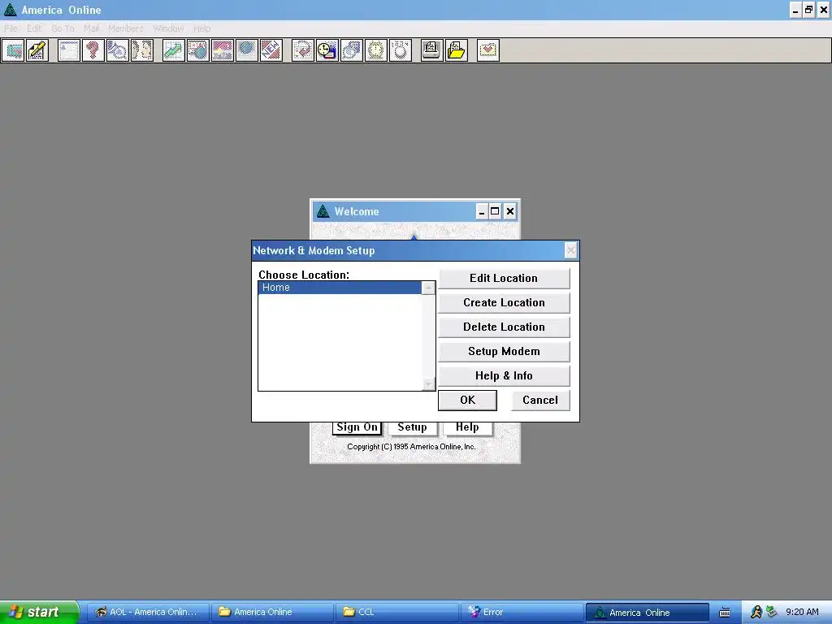
Task: Click the Online Clock alarm icon
Action: click(376, 50)
